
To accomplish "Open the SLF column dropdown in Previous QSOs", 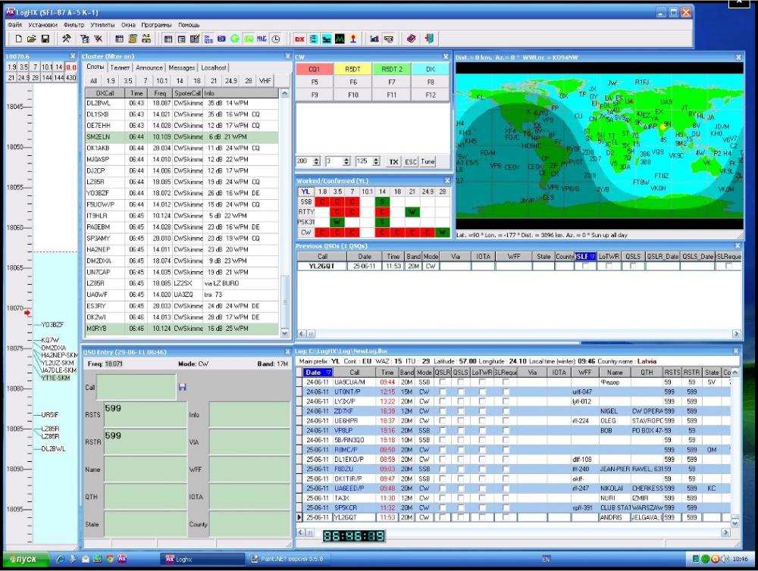I will tap(592, 257).
